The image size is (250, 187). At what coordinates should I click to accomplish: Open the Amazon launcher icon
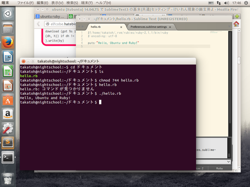click(8, 114)
